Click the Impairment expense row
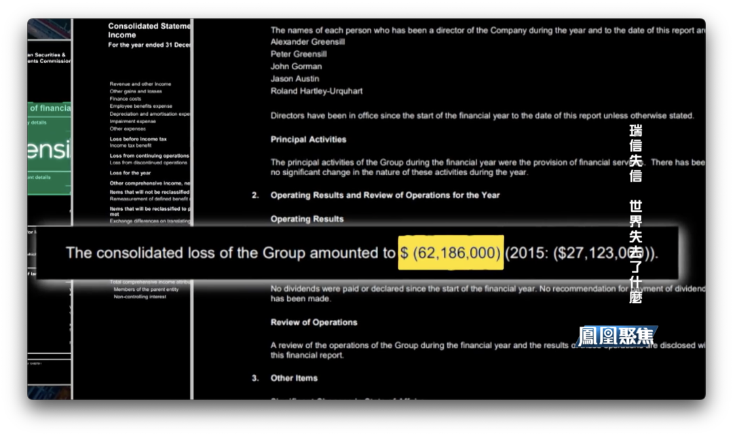733x436 pixels. (133, 121)
